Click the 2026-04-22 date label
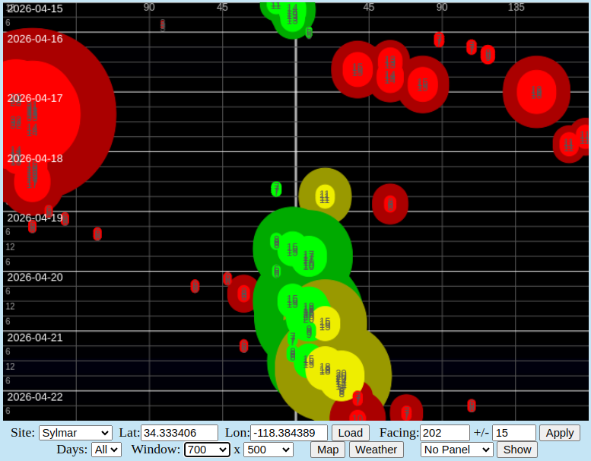The image size is (591, 461). 35,396
